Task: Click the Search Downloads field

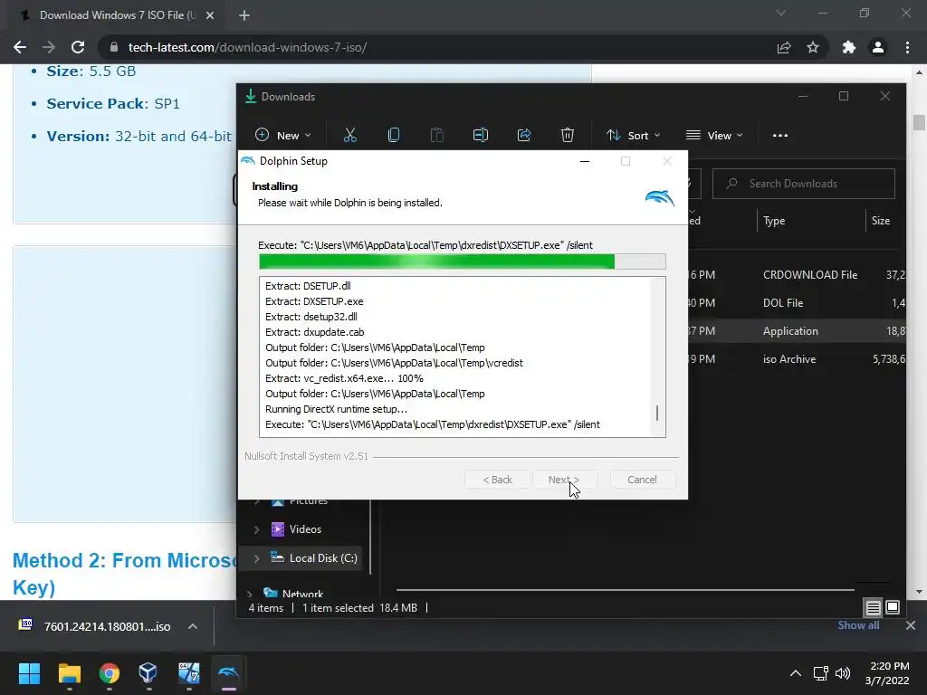Action: 804,184
